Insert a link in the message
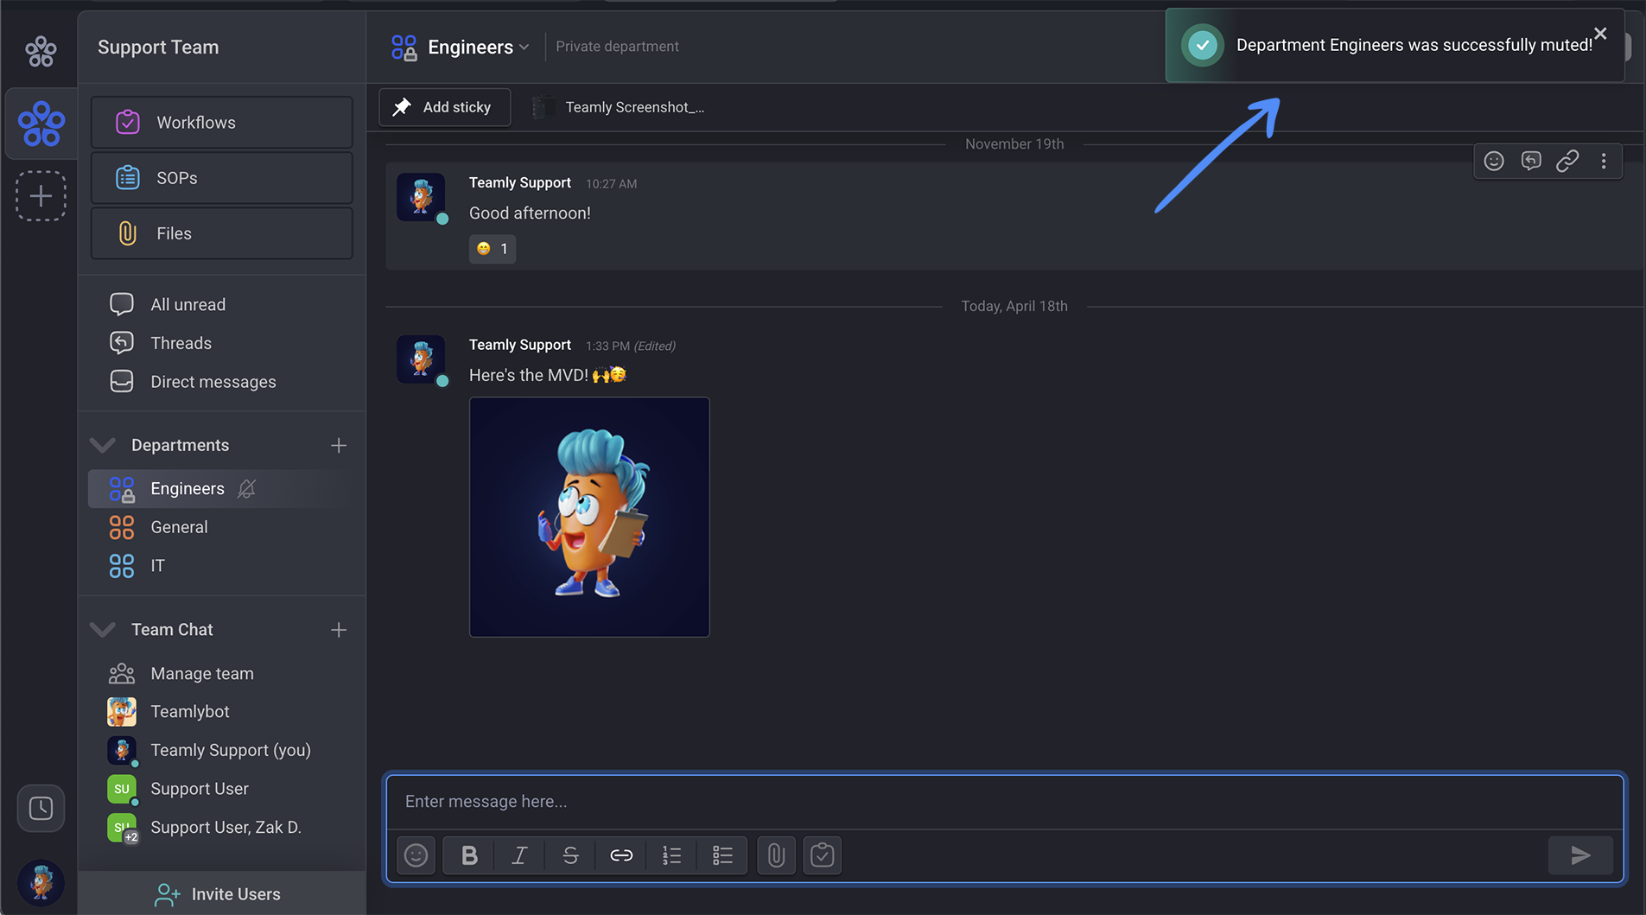The image size is (1646, 915). point(621,855)
